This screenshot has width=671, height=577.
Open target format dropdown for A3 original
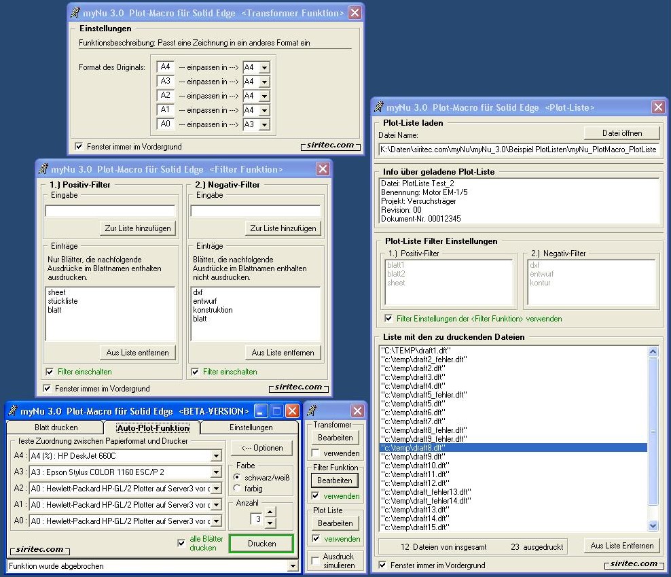click(264, 82)
